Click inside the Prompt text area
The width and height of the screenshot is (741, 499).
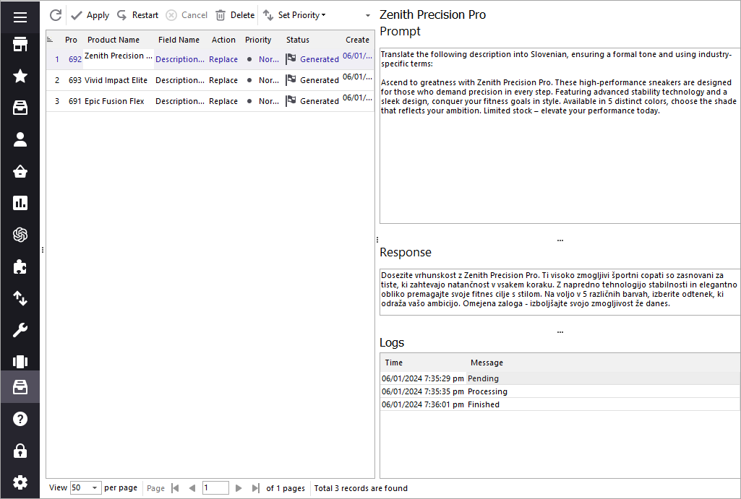[x=560, y=136]
